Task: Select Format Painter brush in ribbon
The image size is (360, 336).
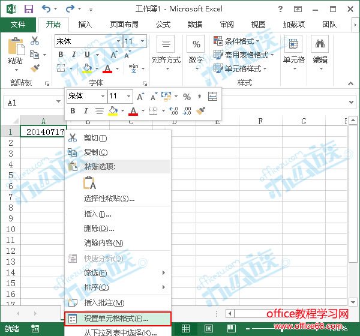Action: (35, 68)
